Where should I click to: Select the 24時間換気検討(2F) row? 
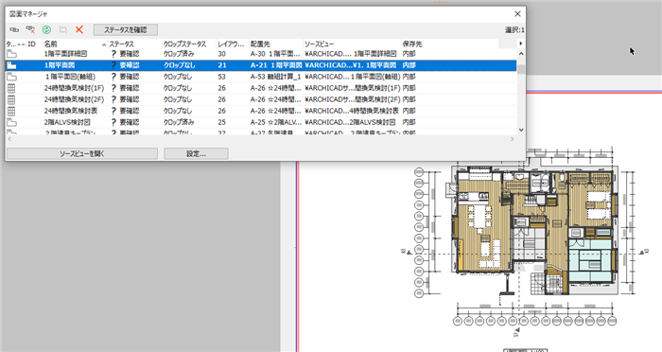[261, 99]
